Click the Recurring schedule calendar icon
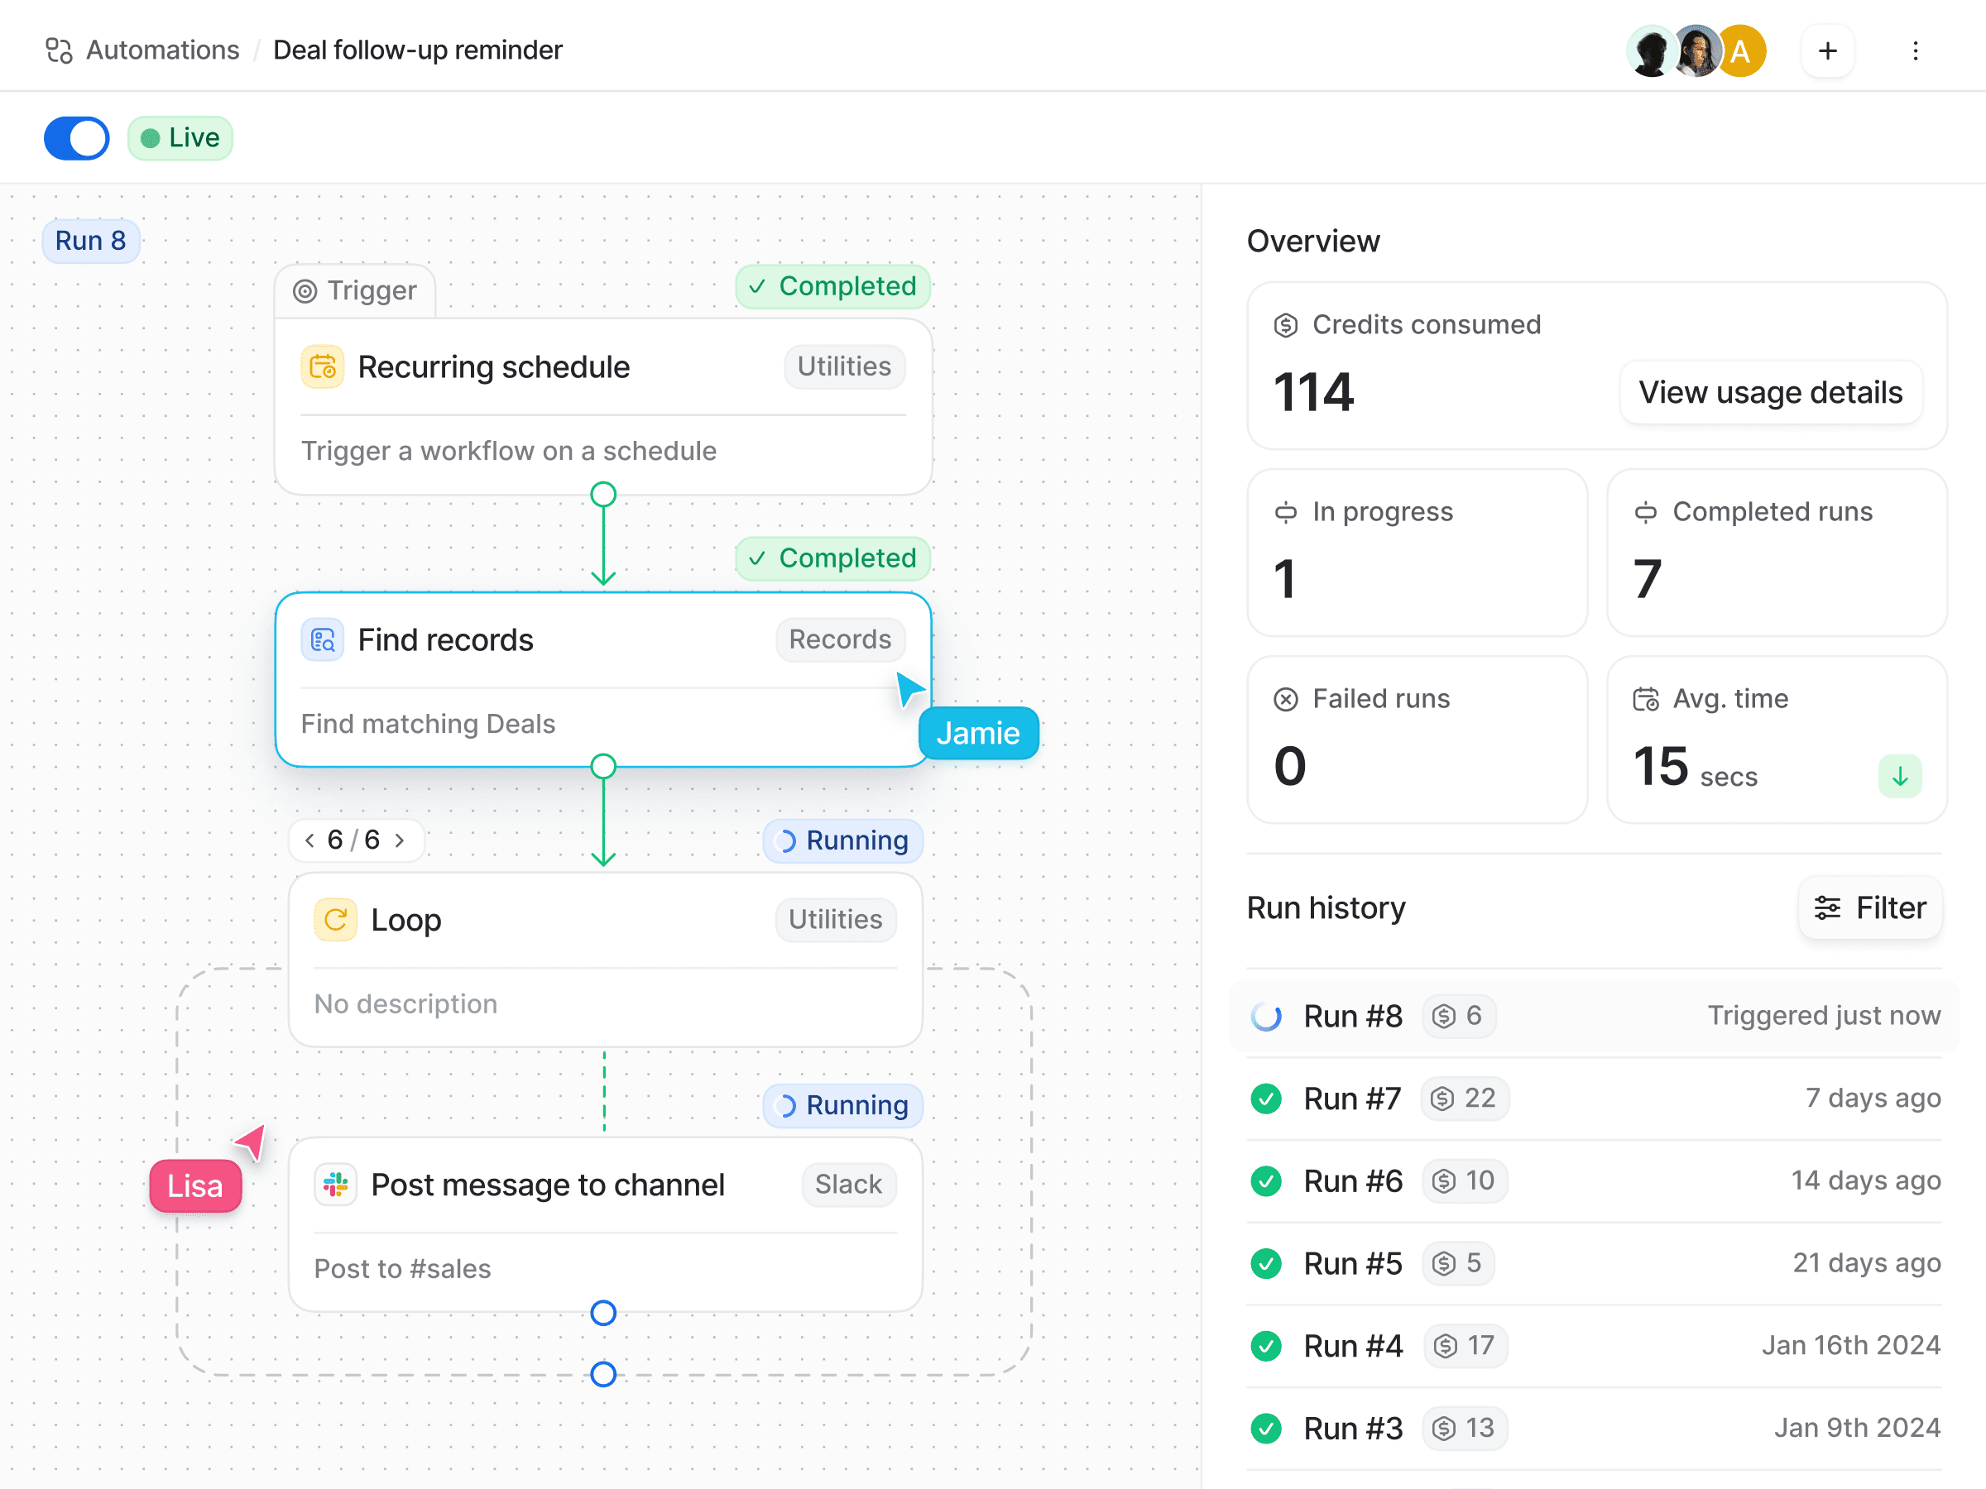Image resolution: width=1986 pixels, height=1489 pixels. tap(323, 366)
